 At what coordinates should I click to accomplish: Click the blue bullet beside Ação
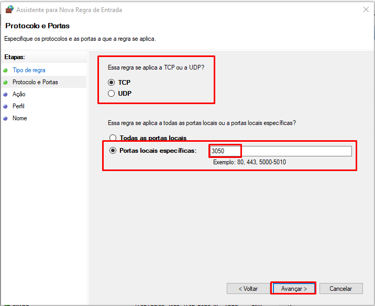(6, 94)
